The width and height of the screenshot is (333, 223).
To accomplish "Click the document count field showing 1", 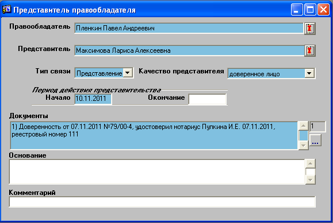I will tap(317, 127).
